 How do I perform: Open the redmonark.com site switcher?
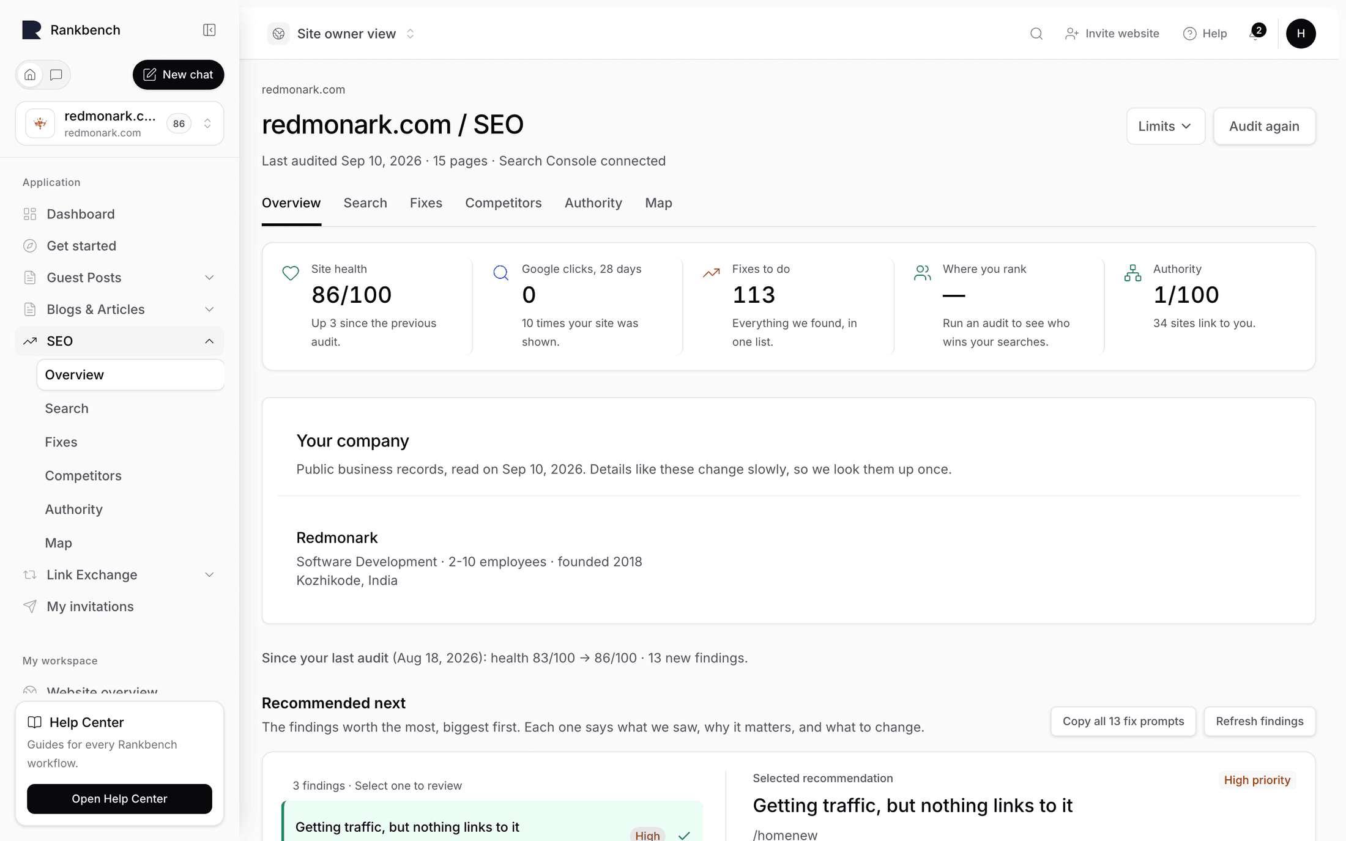pyautogui.click(x=120, y=124)
